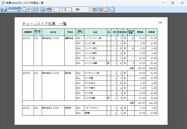Click the 支店名 column header
The height and width of the screenshot is (129, 187).
click(70, 32)
